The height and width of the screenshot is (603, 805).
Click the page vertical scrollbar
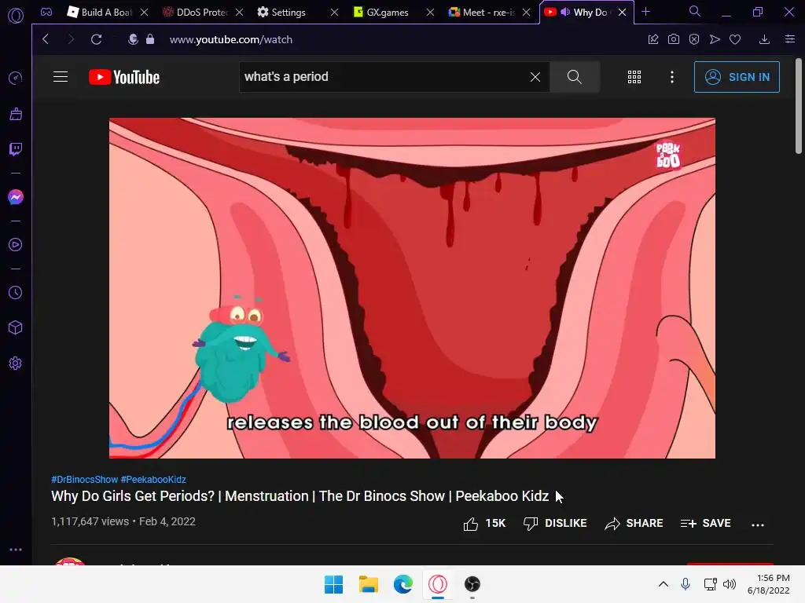(799, 106)
